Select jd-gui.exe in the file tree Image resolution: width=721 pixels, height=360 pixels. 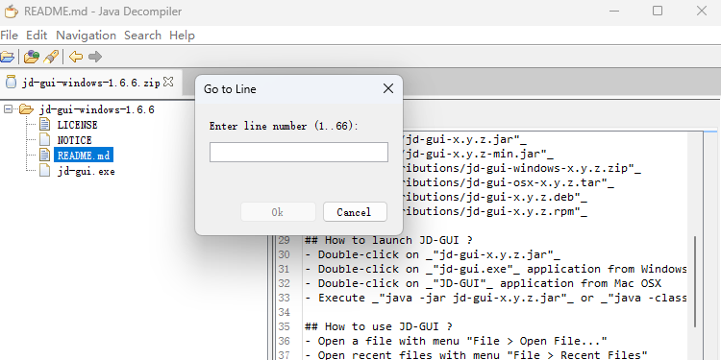[86, 171]
